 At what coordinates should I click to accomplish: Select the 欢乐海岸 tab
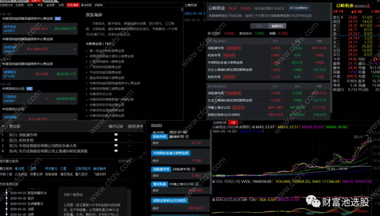[73, 5]
